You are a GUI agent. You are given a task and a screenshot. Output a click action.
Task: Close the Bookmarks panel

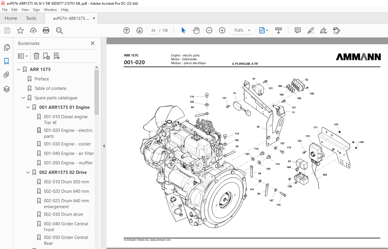[93, 43]
